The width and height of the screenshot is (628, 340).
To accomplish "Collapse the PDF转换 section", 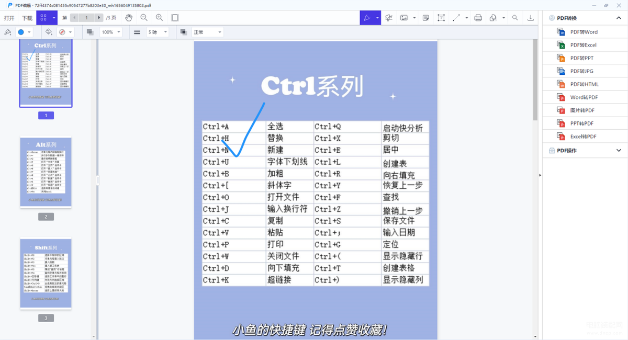I will (619, 18).
